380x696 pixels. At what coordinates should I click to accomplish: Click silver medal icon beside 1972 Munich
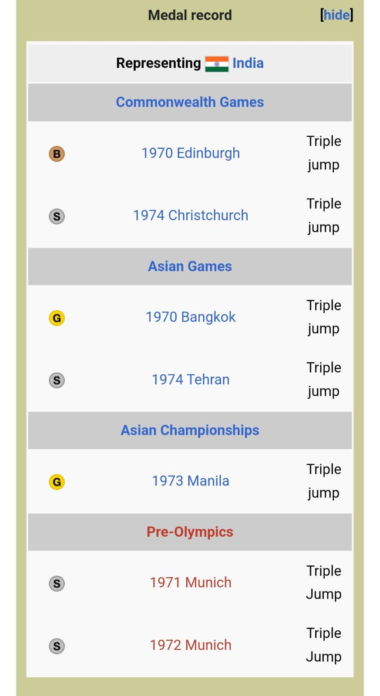tap(57, 646)
